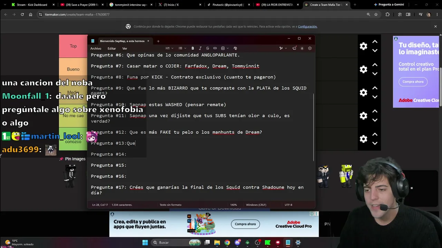Apply strikethrough formatting in Notepad
The height and width of the screenshot is (248, 442).
[208, 48]
